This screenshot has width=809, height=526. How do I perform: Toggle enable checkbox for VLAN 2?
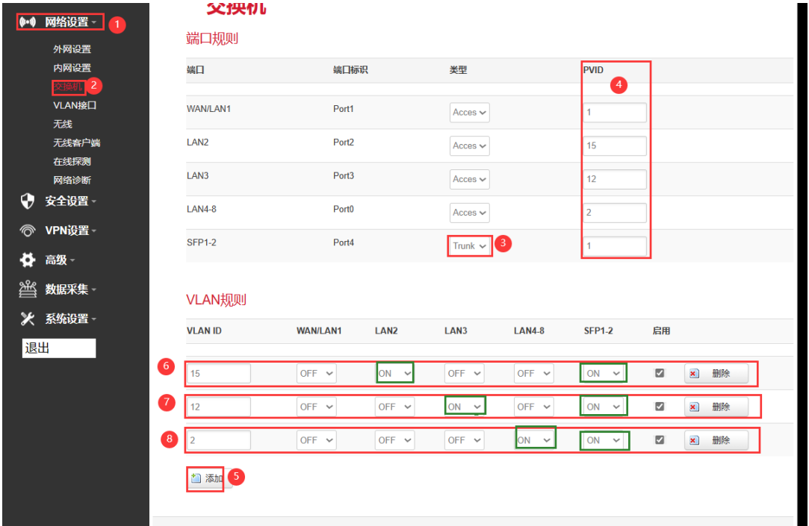coord(660,440)
